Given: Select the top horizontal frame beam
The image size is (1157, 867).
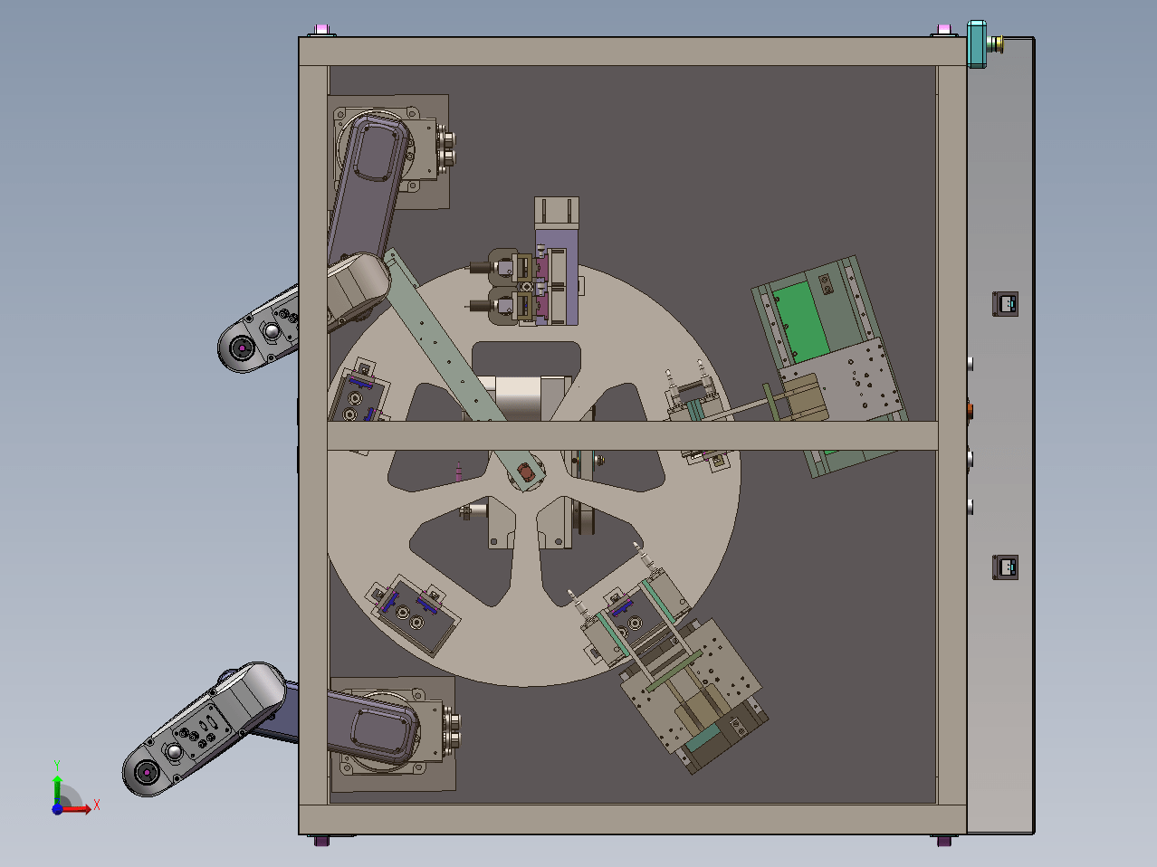Looking at the screenshot, I should pos(633,52).
